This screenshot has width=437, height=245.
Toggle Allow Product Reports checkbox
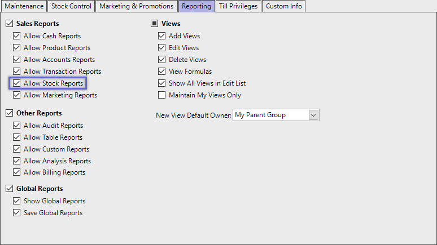[x=17, y=48]
